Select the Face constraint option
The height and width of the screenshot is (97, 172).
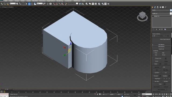pos(155,55)
